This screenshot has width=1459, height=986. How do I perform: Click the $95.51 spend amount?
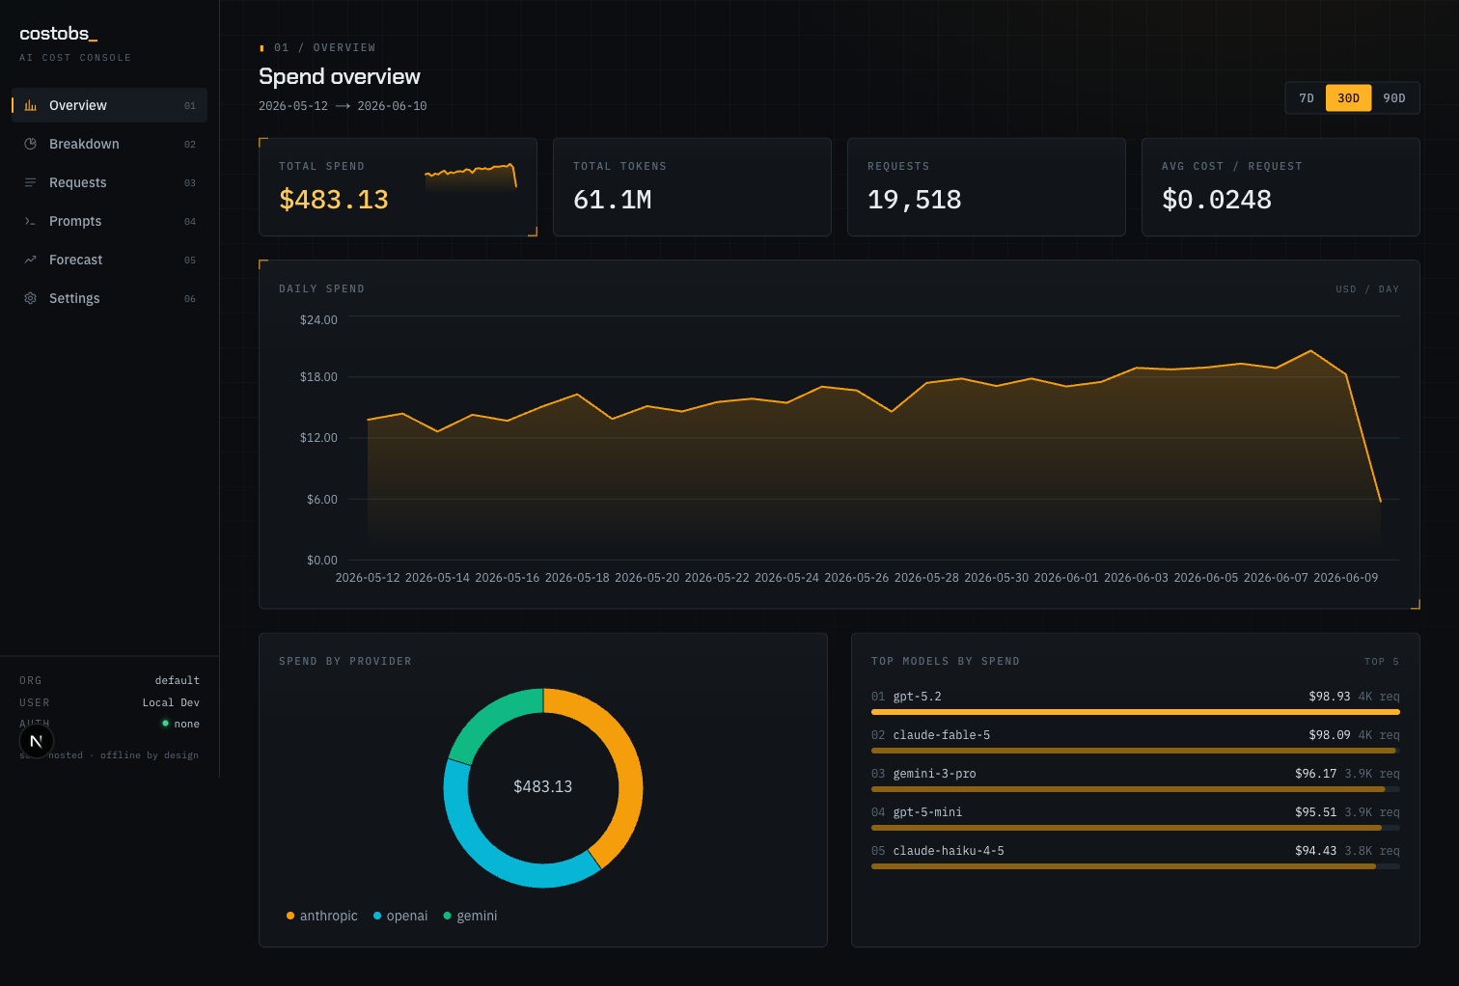[x=1316, y=812]
